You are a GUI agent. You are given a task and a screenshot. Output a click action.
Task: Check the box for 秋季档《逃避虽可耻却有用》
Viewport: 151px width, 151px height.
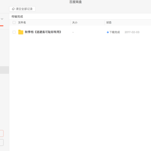click(x=14, y=32)
